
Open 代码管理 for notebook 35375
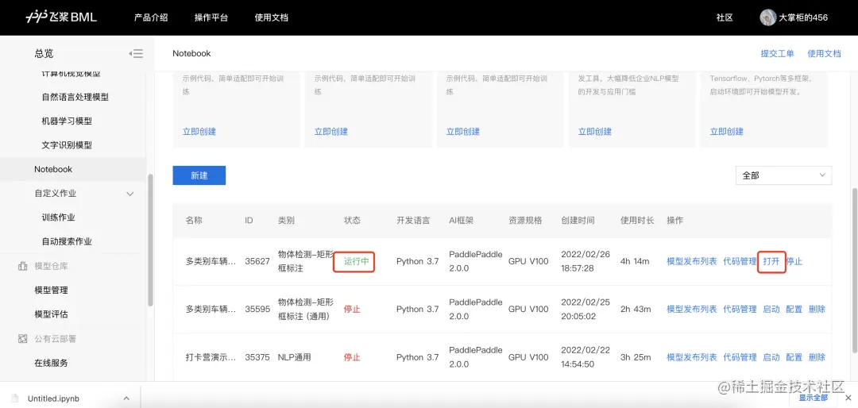pos(740,358)
